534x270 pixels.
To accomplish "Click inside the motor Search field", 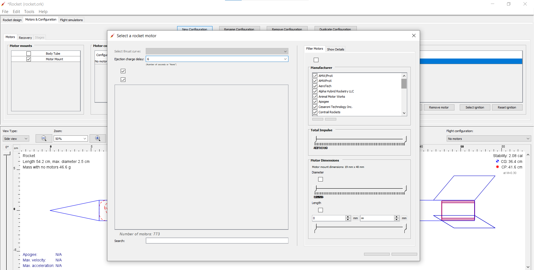I will pyautogui.click(x=217, y=240).
